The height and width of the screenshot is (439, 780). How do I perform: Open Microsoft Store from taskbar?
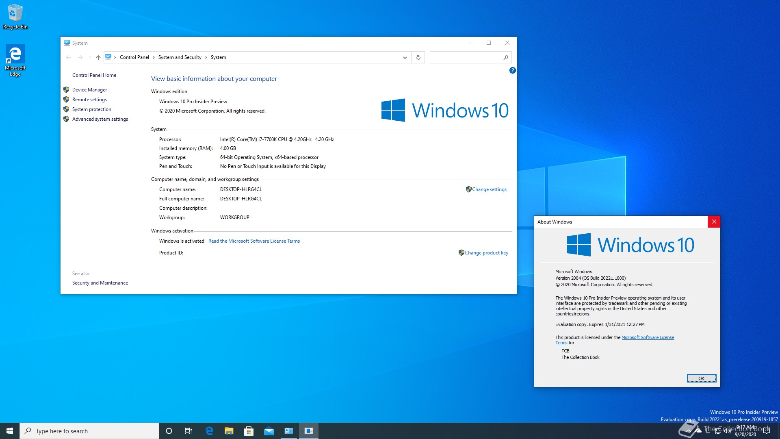click(x=249, y=431)
